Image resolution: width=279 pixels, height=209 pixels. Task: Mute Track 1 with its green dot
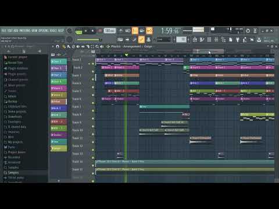[x=93, y=64]
